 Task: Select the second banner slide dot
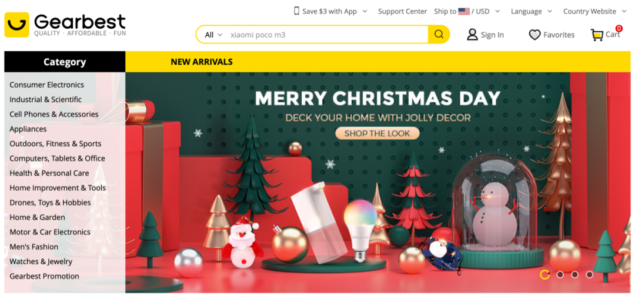coord(560,275)
